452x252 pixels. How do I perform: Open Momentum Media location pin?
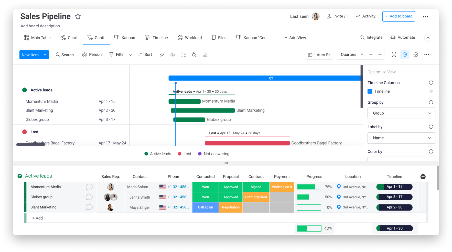click(x=339, y=187)
